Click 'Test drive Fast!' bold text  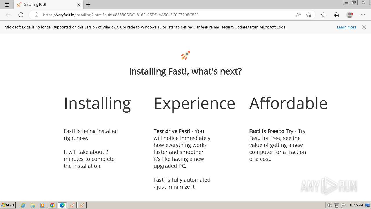tap(172, 131)
